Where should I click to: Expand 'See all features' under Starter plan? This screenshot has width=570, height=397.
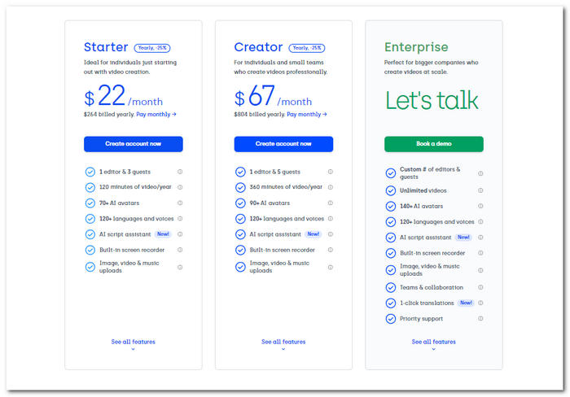(133, 343)
